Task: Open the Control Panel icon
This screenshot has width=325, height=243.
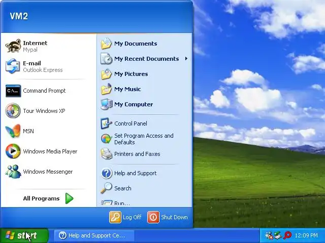Action: 106,124
